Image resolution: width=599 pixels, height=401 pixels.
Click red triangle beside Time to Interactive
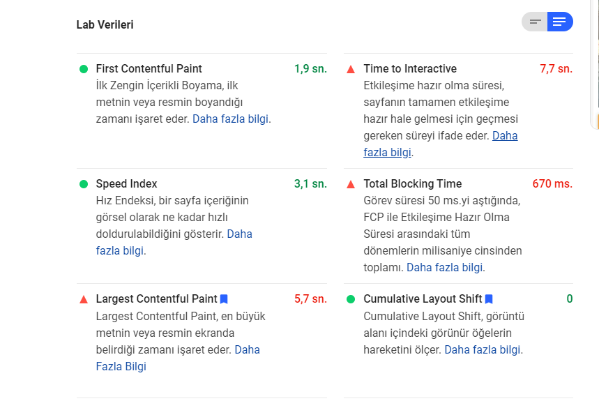coord(351,70)
